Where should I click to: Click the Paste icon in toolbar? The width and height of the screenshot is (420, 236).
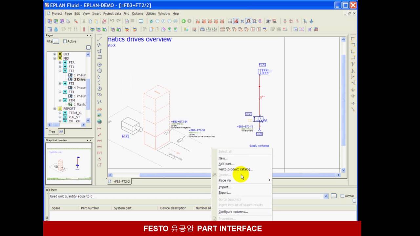click(96, 21)
